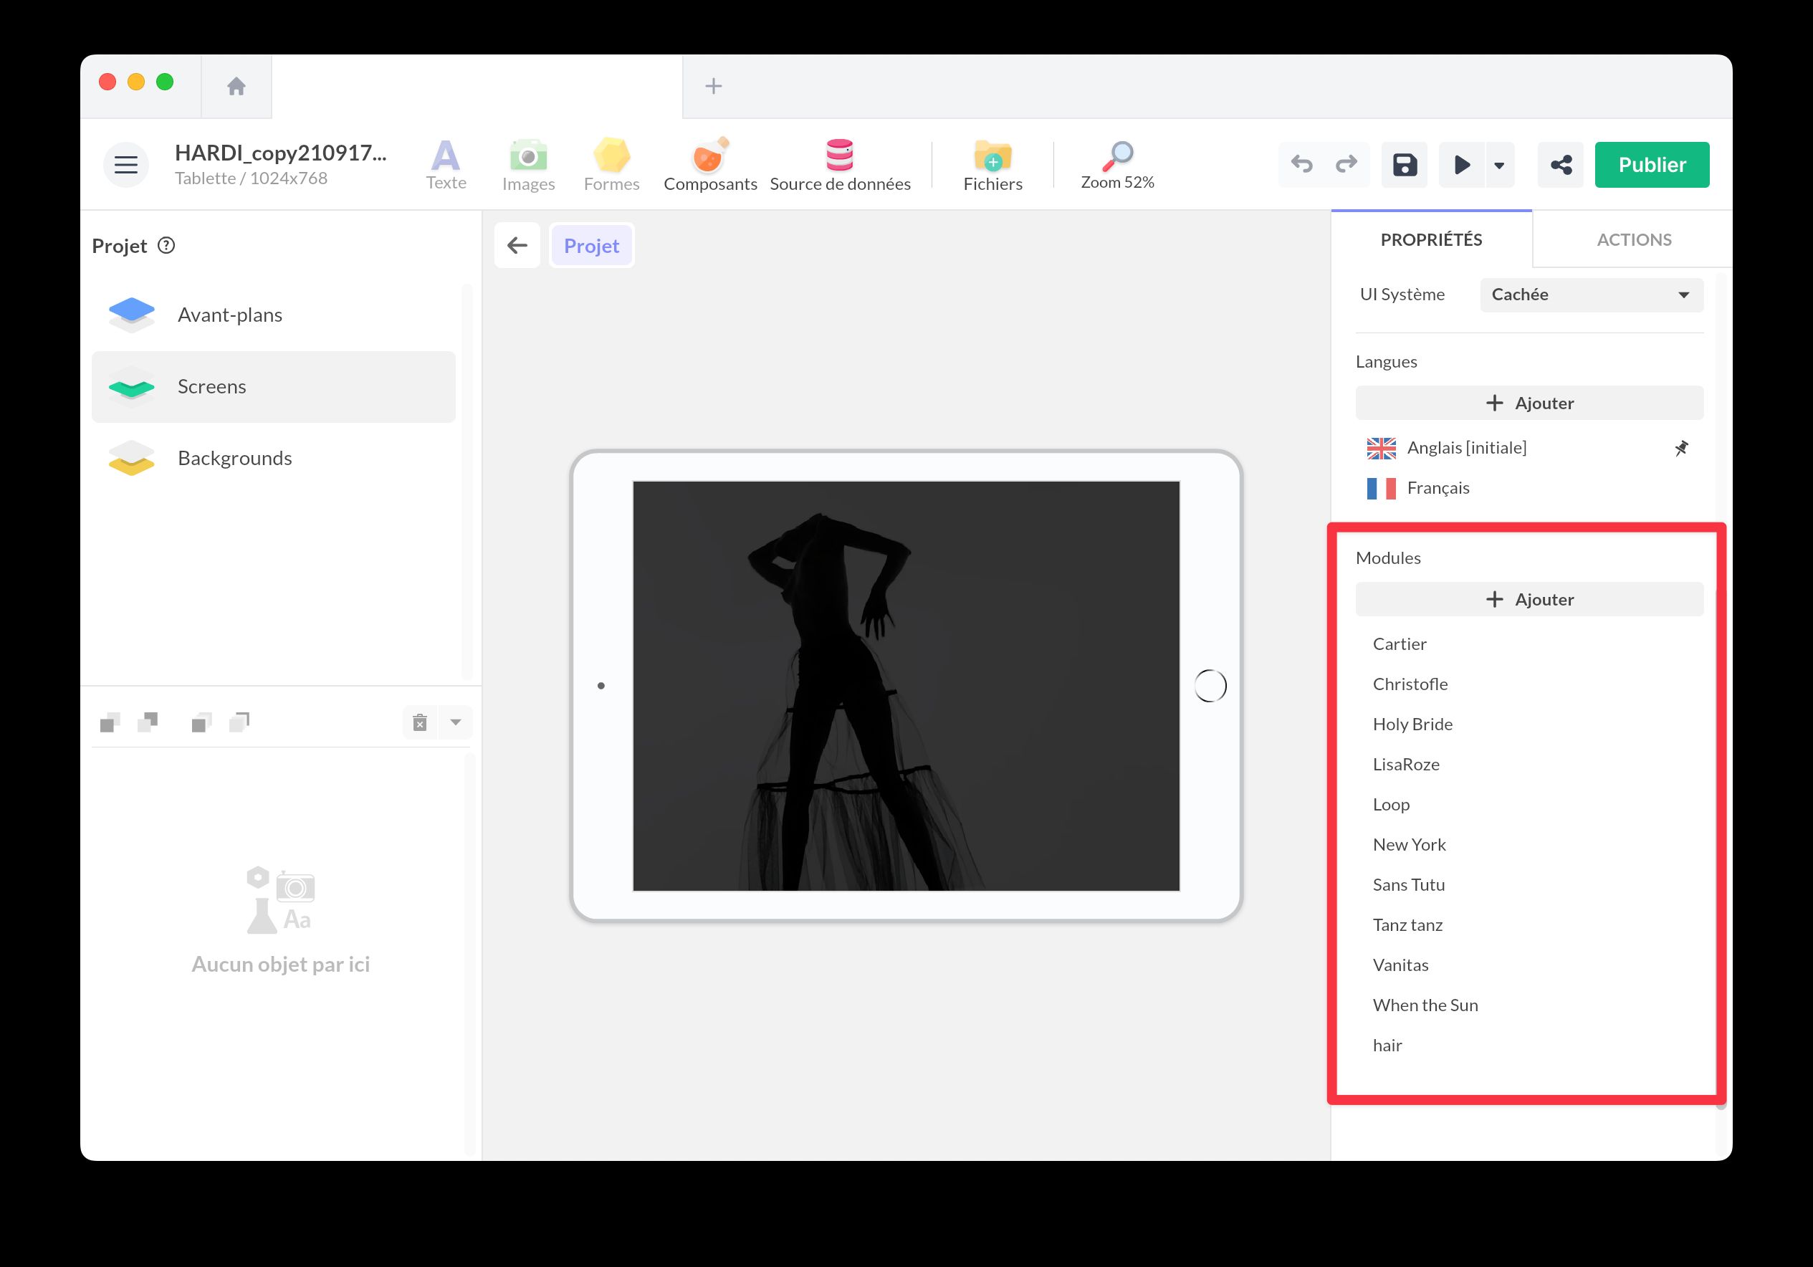Screen dimensions: 1813x1267
Task: Click the home tab icon
Action: coord(236,86)
